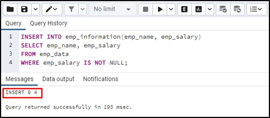The image size is (270, 118).
Task: Click the Explain Analyze chart icon
Action: tap(198, 9)
